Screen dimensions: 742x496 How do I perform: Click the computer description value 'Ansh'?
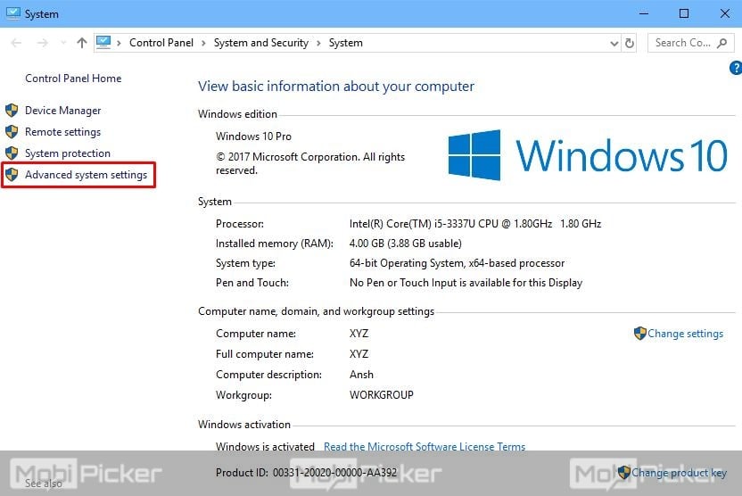[x=361, y=375]
